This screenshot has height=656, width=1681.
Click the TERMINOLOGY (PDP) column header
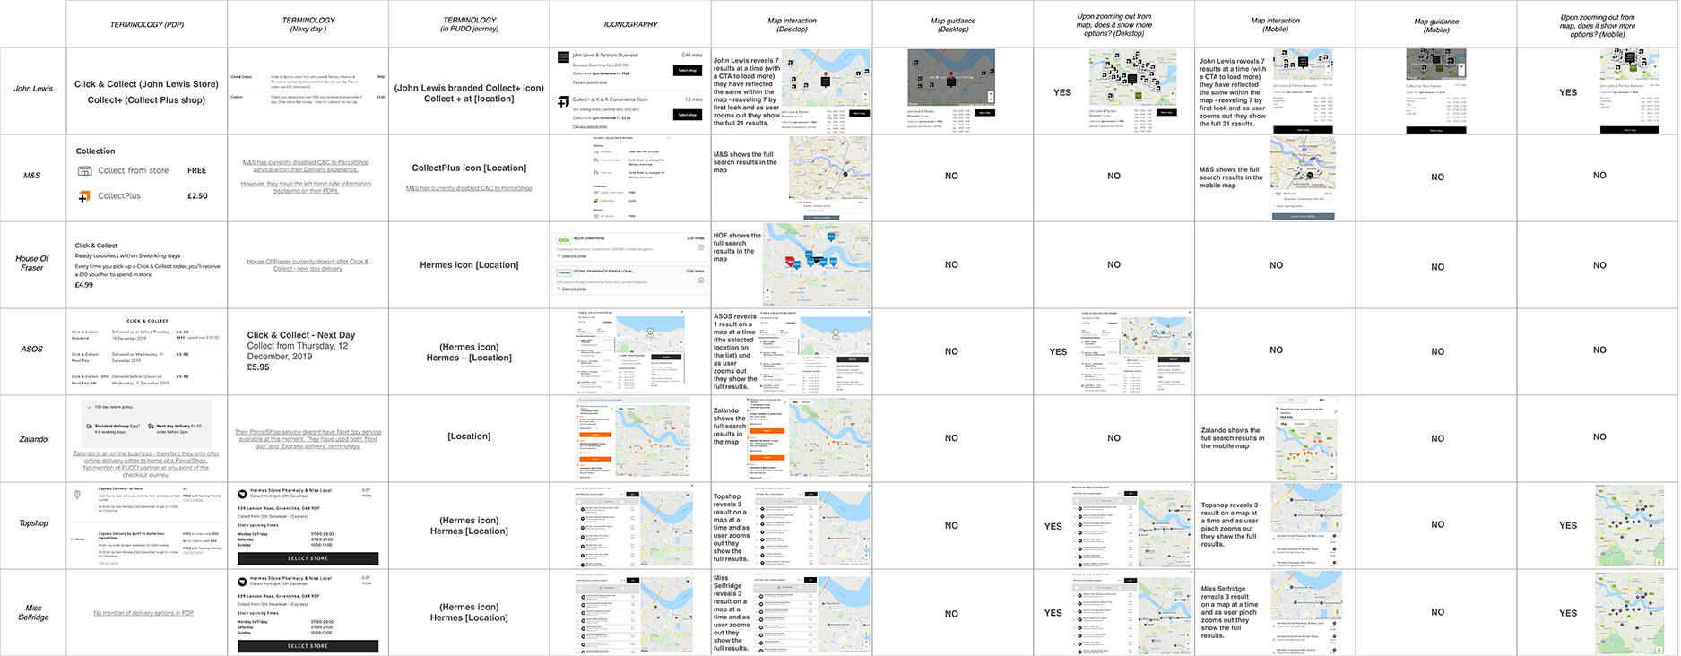(147, 24)
